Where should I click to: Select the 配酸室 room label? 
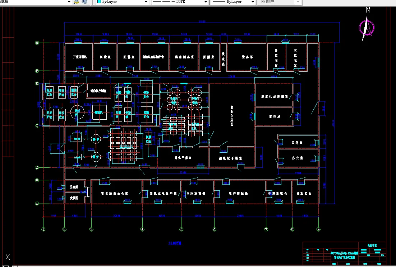tap(209, 57)
